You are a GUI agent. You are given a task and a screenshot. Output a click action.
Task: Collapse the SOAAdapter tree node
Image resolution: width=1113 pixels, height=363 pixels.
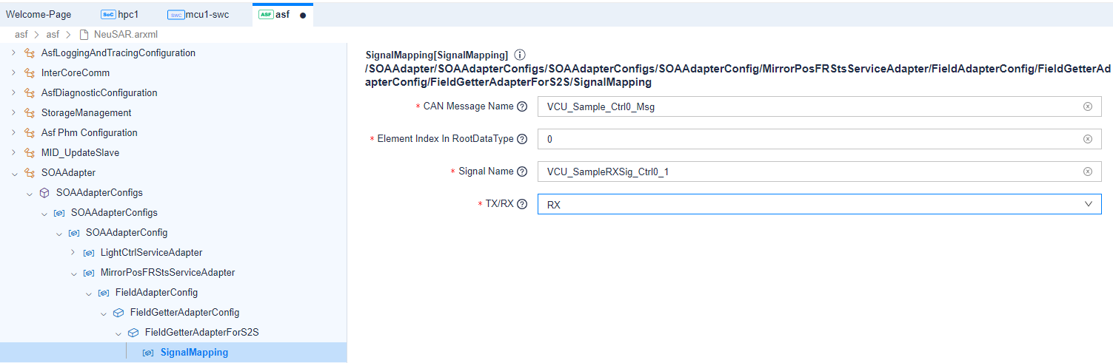click(x=13, y=173)
